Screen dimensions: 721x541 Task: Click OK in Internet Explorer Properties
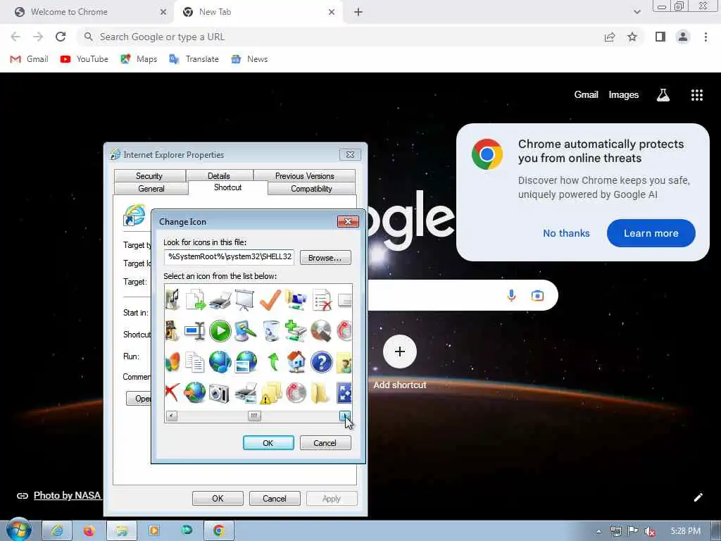click(x=218, y=499)
